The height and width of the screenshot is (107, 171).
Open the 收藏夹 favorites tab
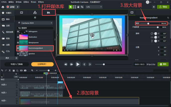[7, 13]
